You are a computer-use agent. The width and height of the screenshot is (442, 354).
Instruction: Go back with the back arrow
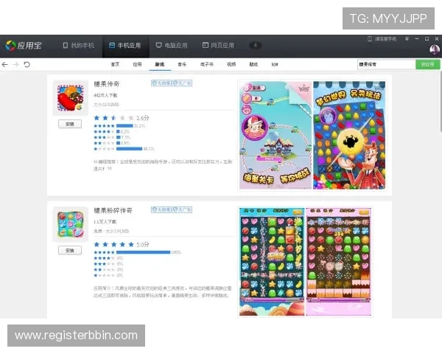(x=5, y=65)
